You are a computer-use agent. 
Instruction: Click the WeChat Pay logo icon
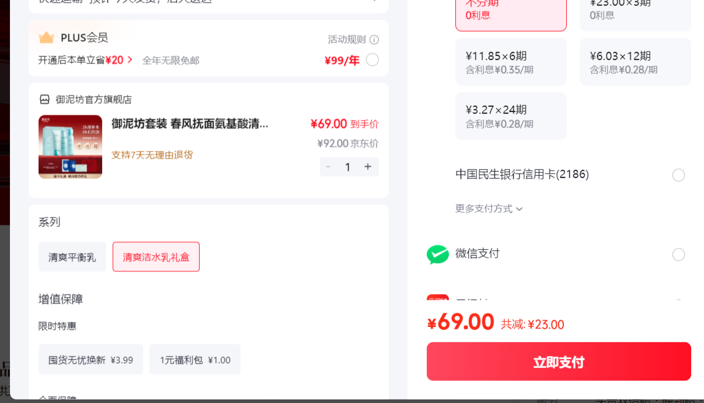(x=438, y=255)
